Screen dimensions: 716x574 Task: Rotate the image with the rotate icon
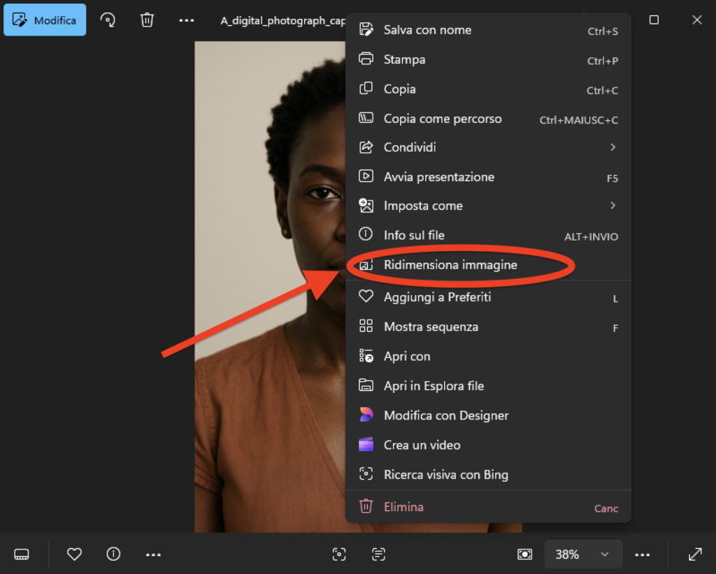108,20
